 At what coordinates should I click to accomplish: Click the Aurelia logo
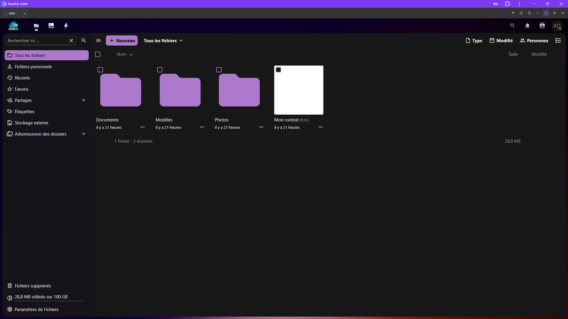point(13,26)
